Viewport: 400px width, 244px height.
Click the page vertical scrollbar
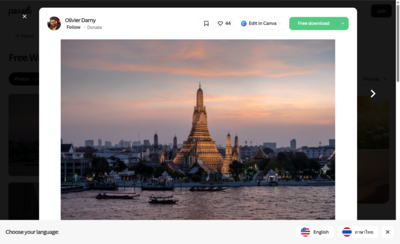[398, 43]
